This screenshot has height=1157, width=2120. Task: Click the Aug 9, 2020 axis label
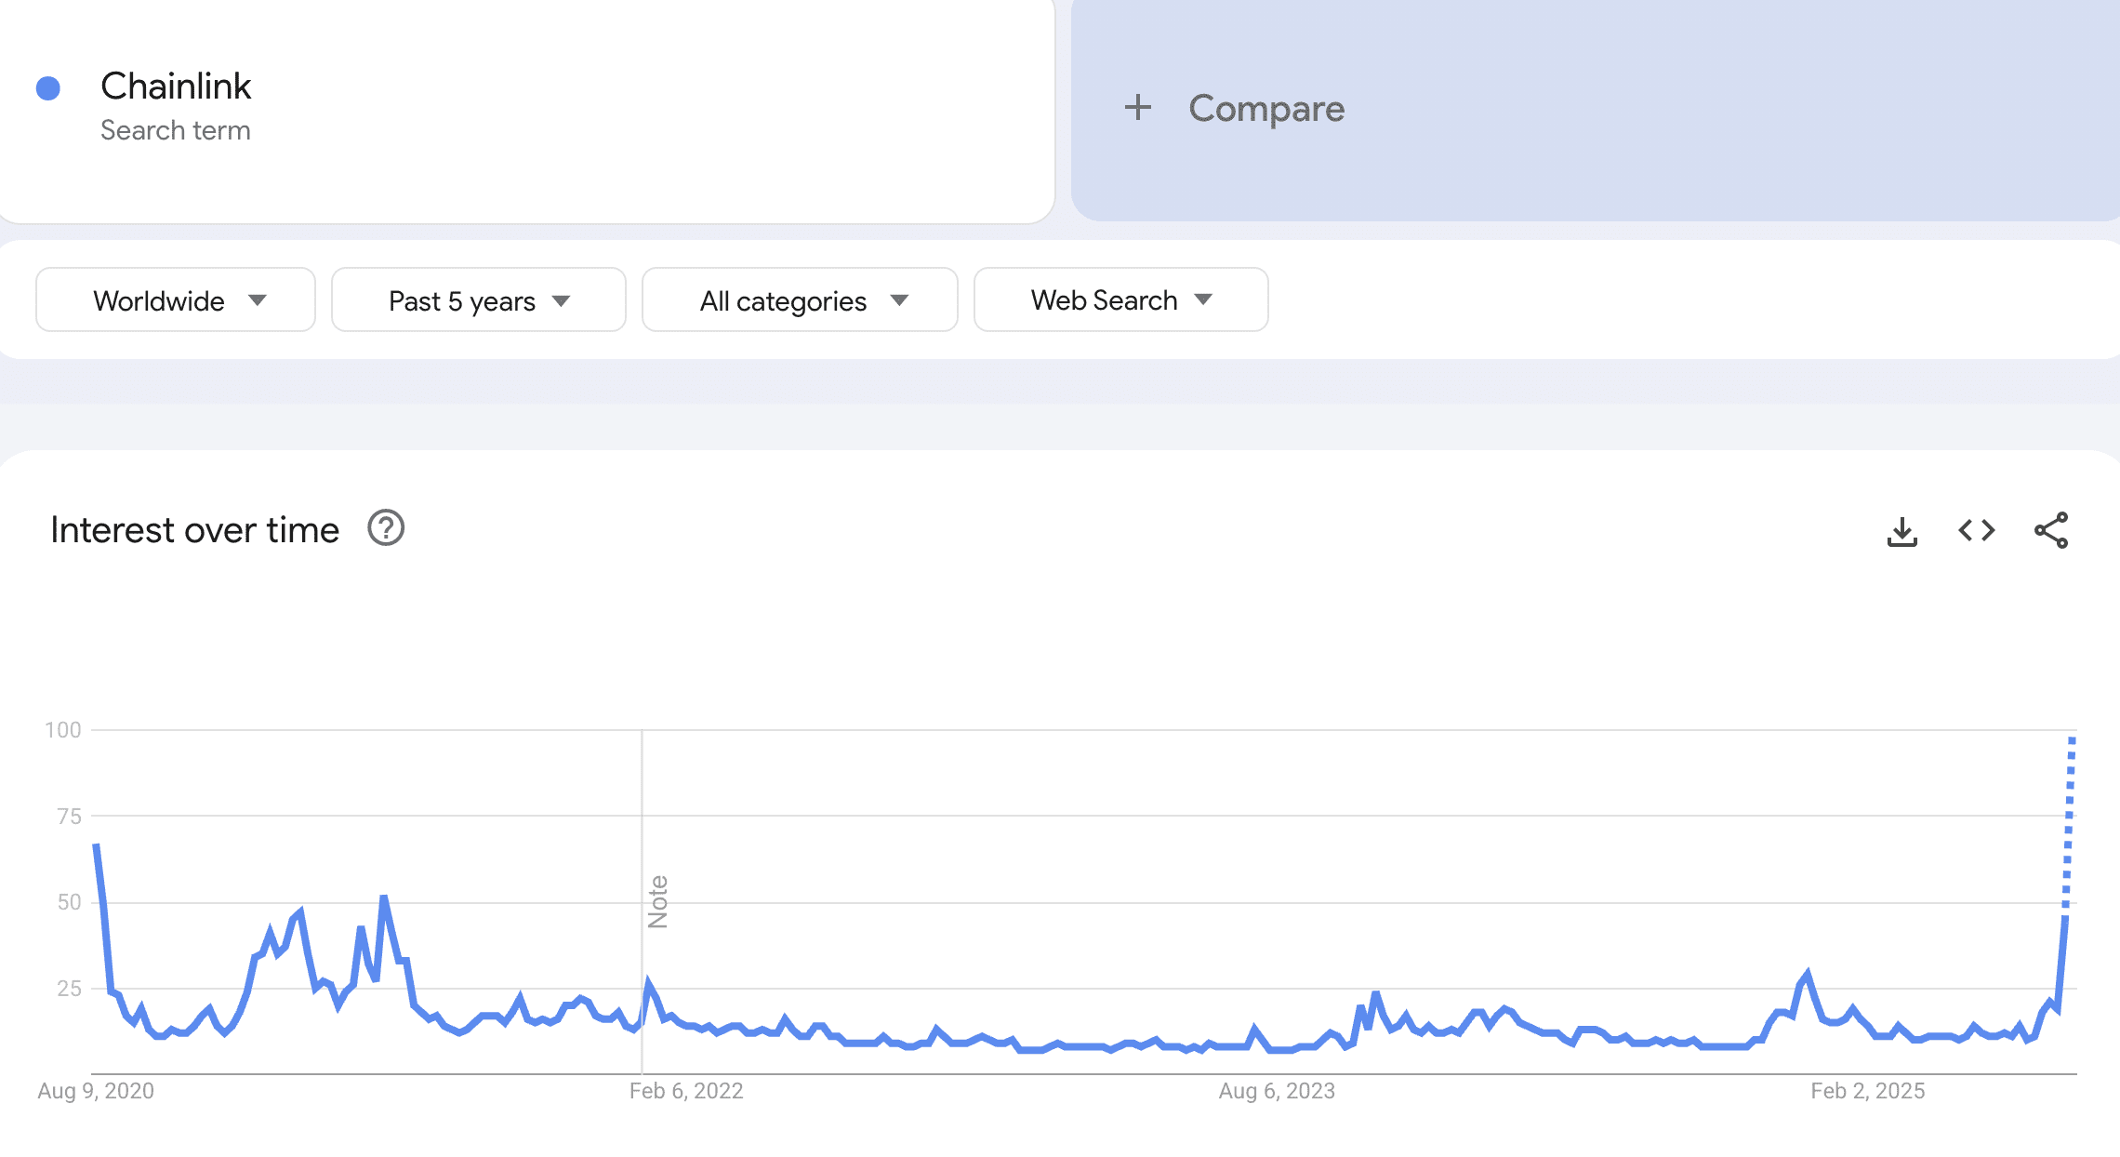tap(96, 1091)
